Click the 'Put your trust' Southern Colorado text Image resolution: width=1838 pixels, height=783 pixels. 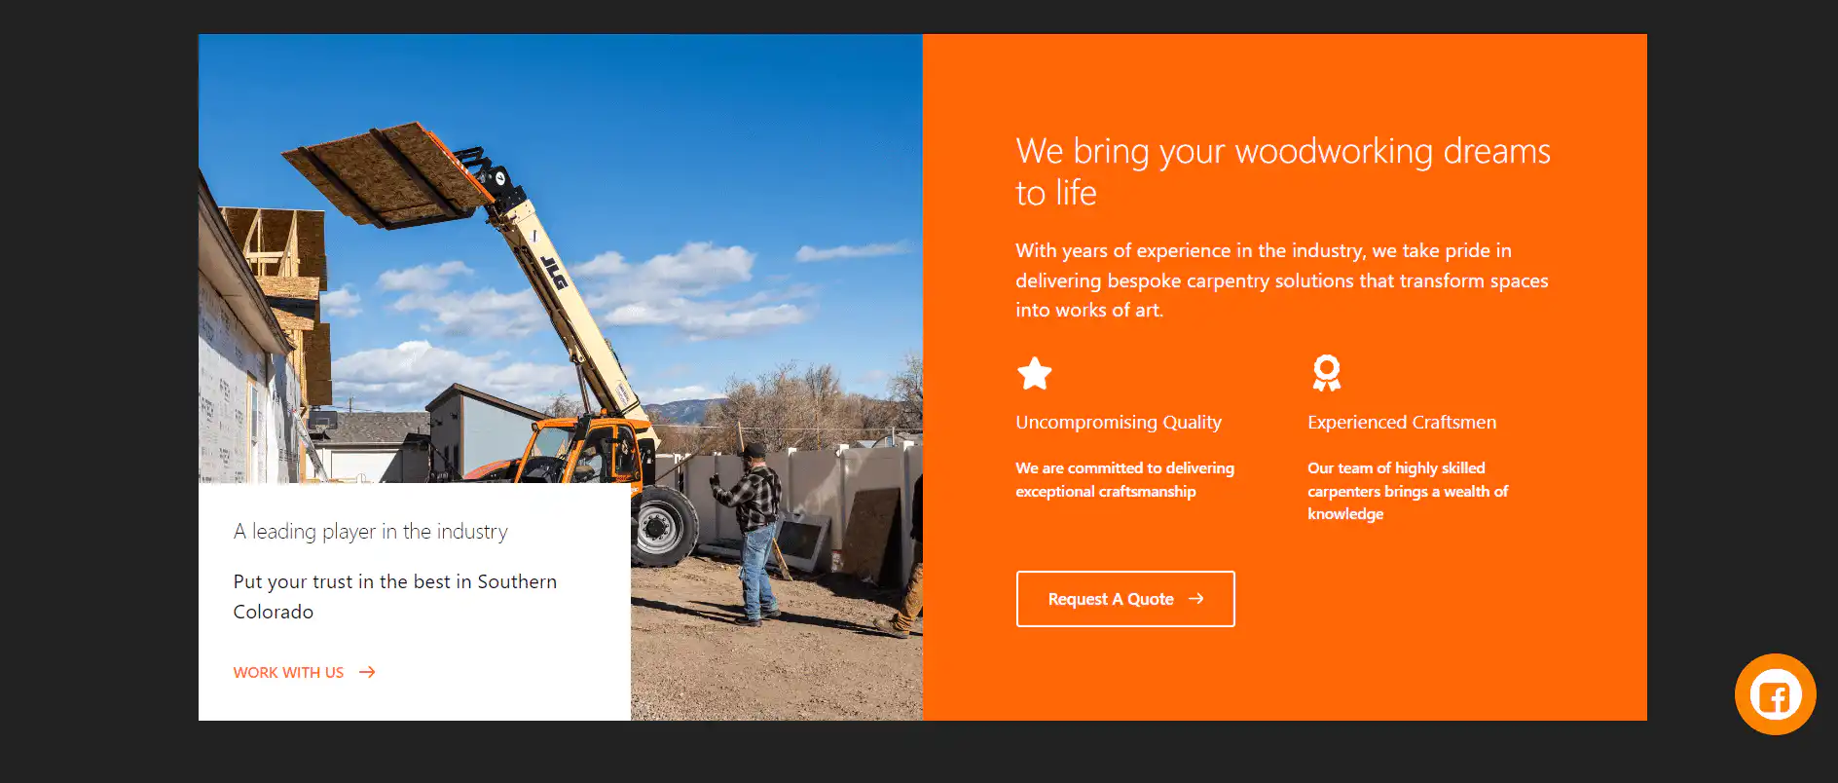394,596
